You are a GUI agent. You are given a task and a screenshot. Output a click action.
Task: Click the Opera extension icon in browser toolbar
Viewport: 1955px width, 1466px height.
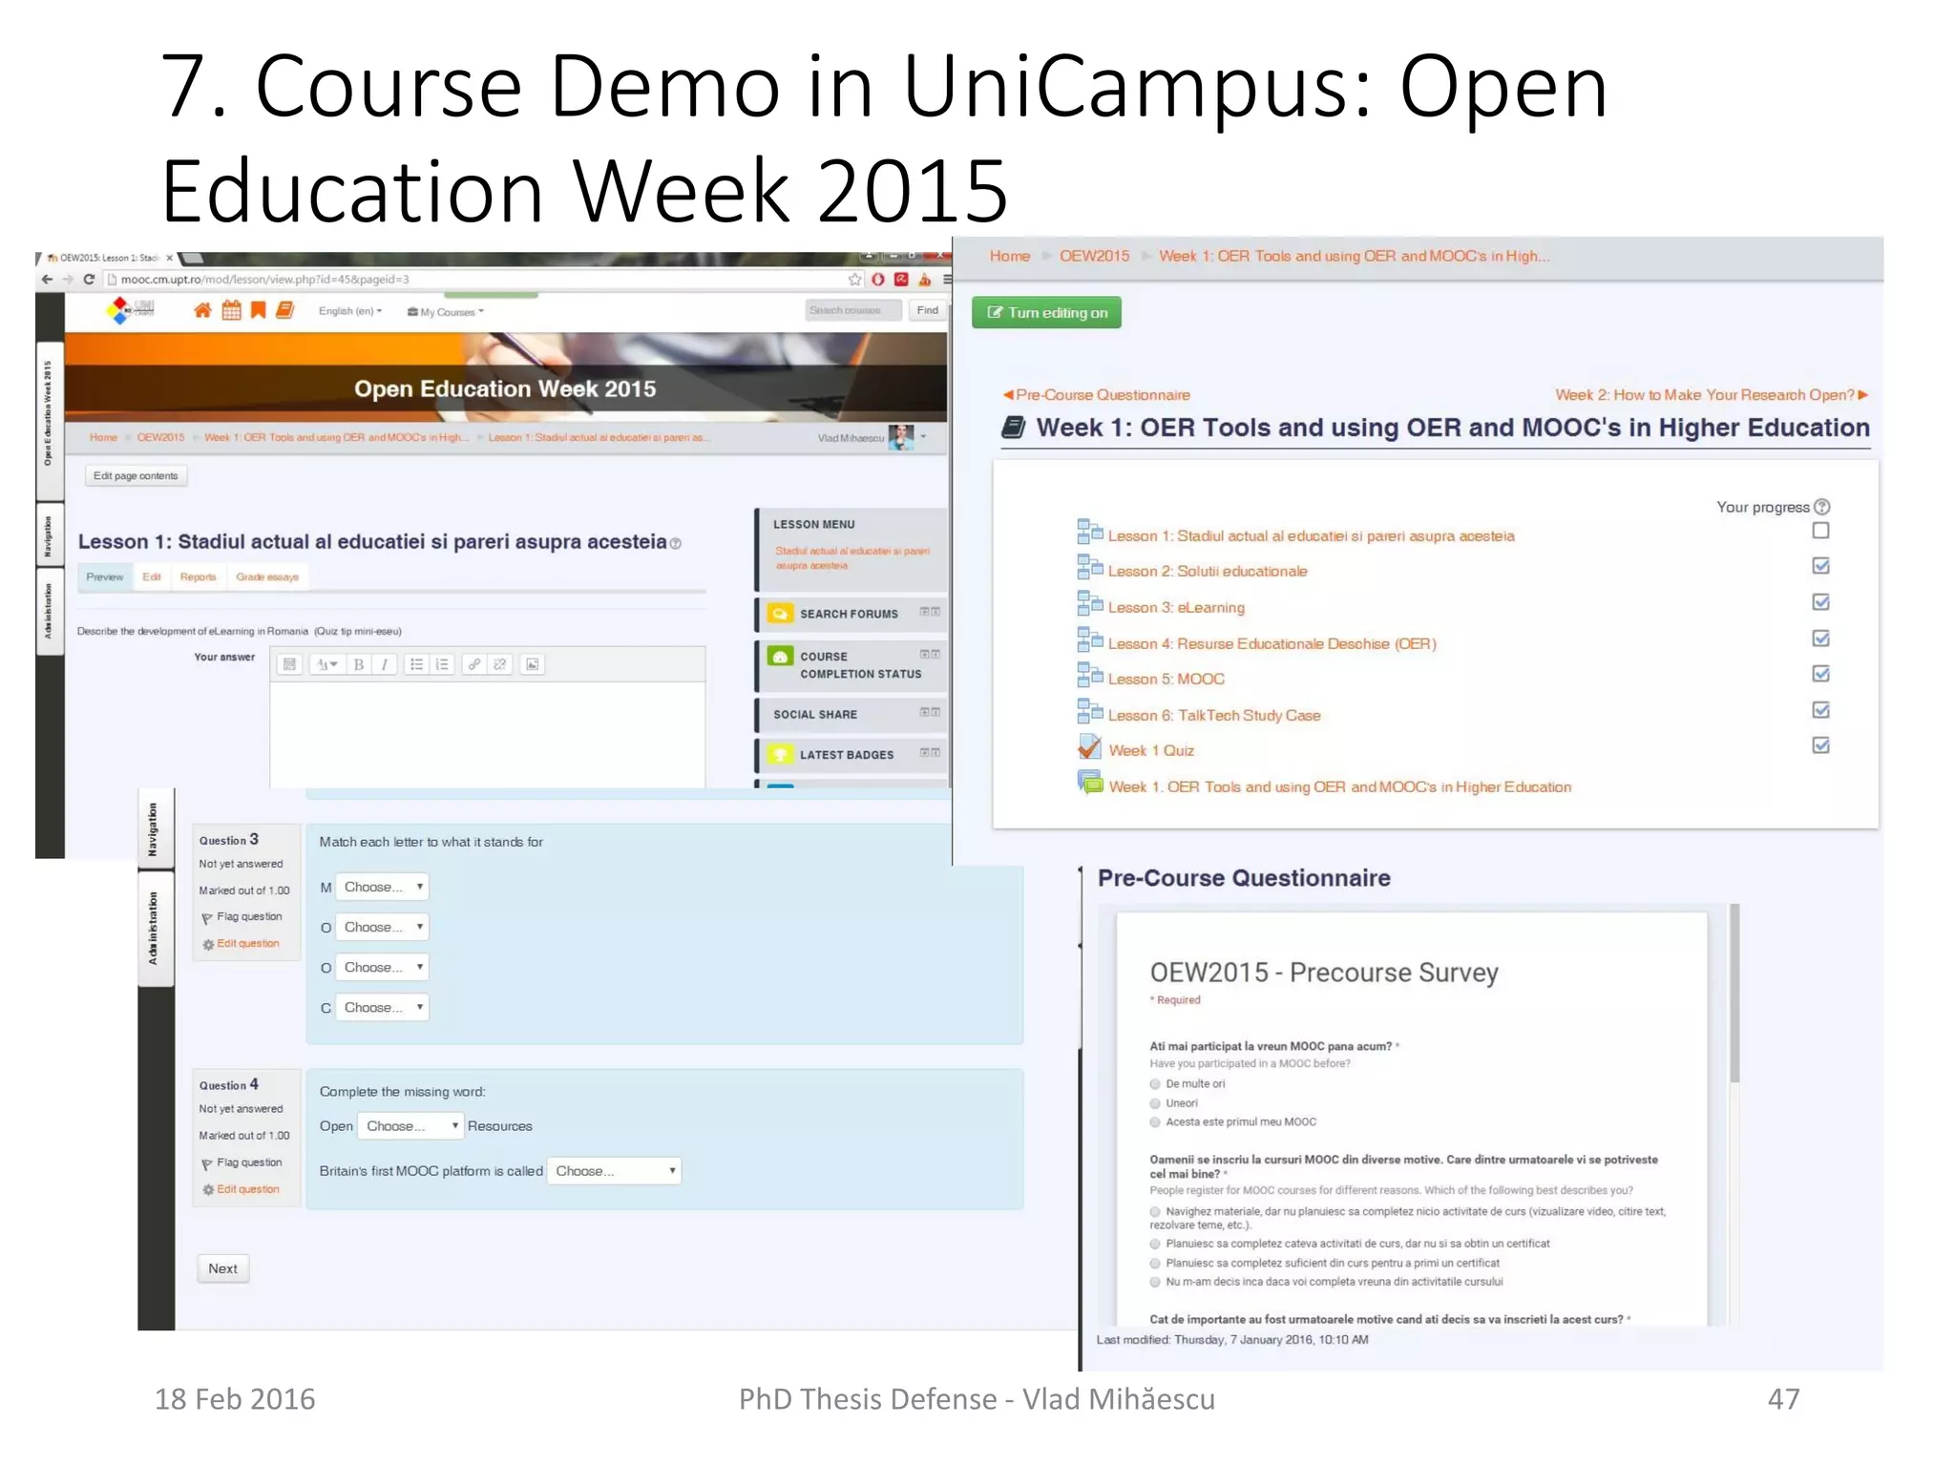[878, 280]
